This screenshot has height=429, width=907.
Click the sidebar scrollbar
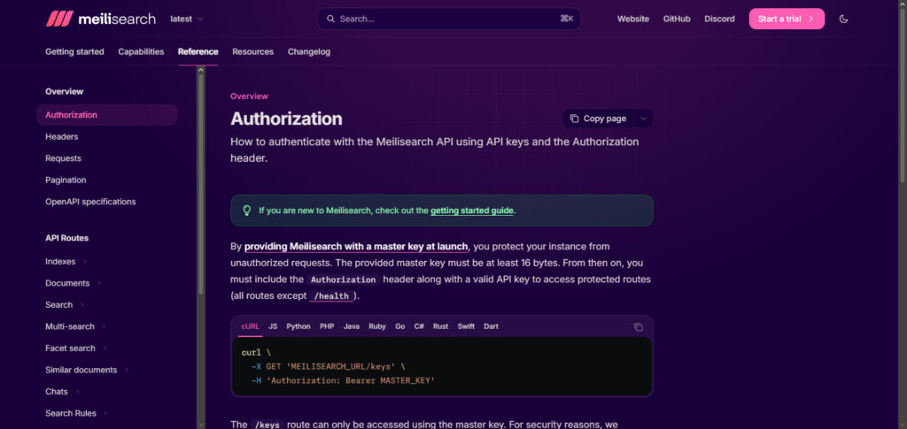201,185
